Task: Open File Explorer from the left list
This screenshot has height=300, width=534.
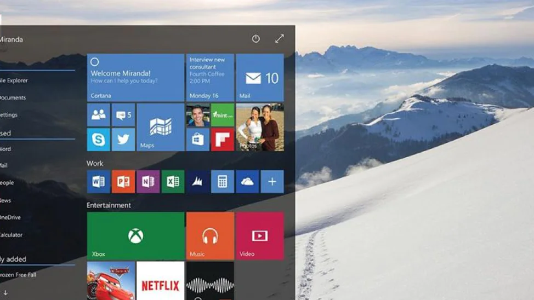Action: (14, 80)
